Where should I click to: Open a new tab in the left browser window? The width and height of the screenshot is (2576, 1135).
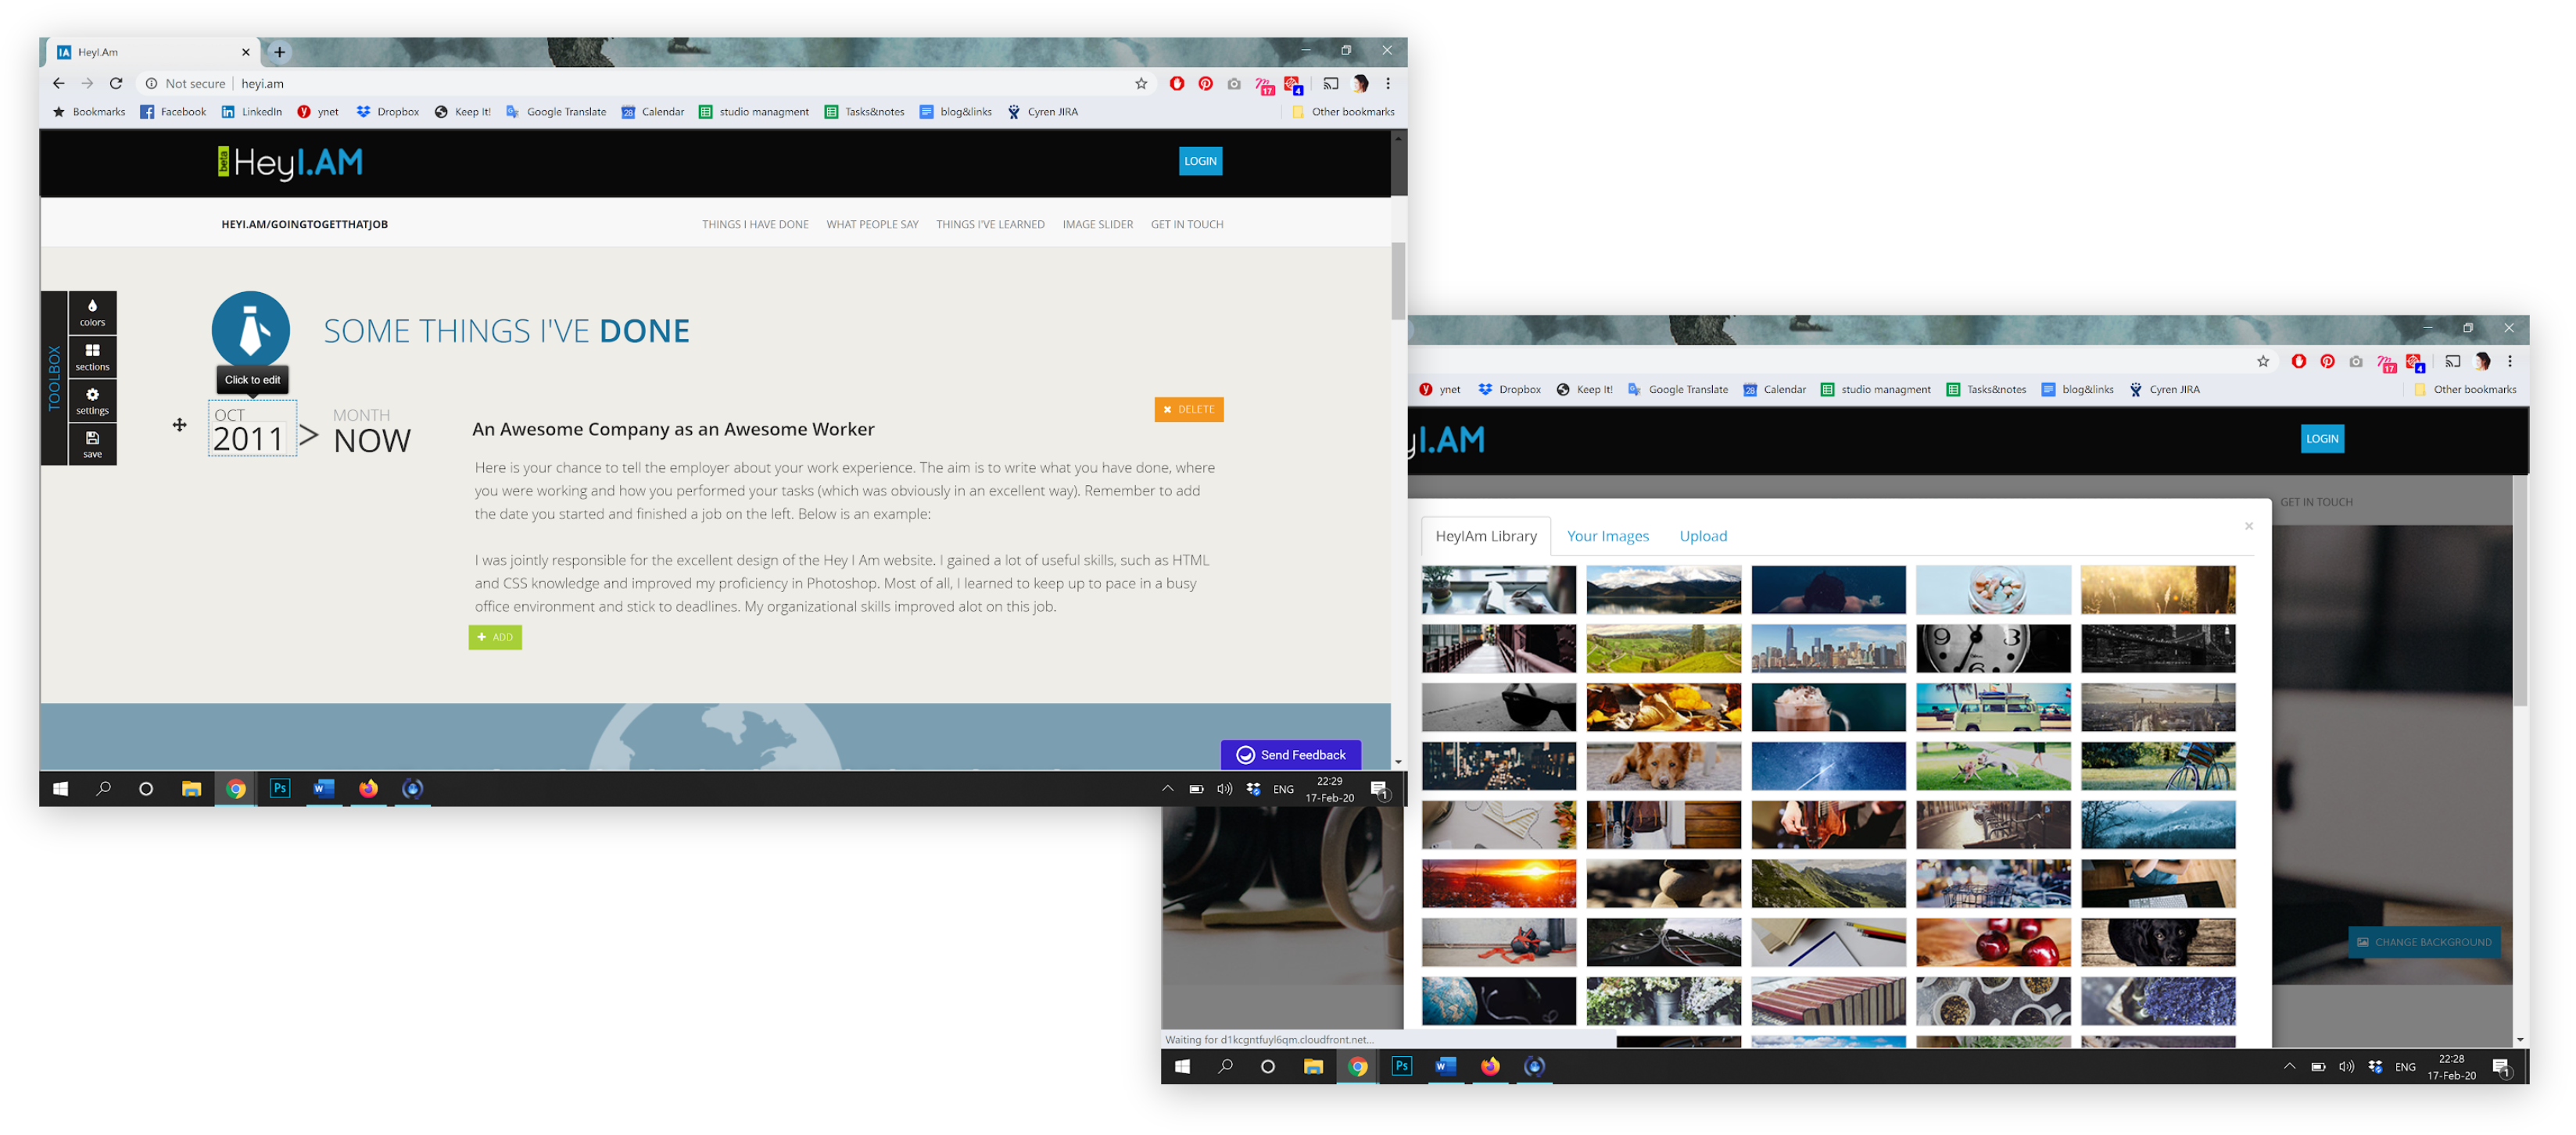point(280,52)
